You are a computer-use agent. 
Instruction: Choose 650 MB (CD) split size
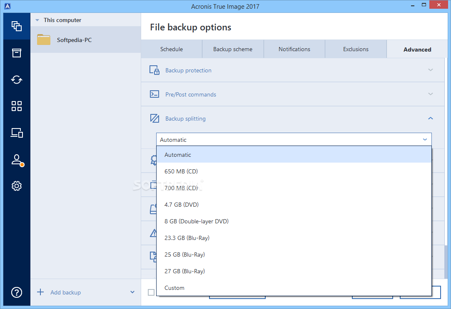pyautogui.click(x=294, y=171)
